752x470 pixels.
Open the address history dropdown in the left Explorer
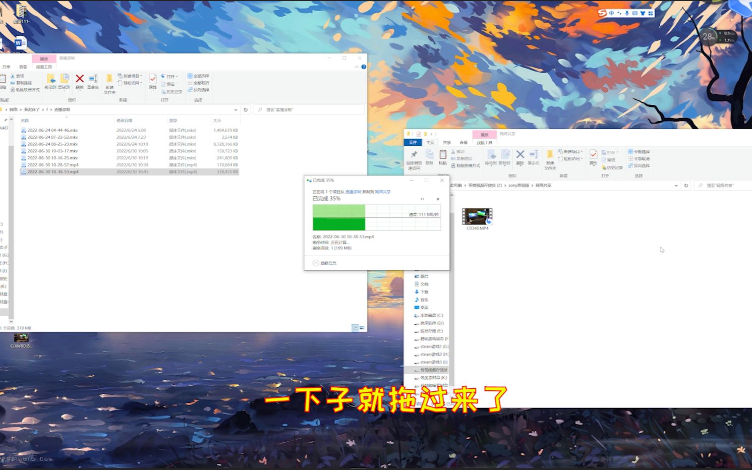tap(236, 109)
